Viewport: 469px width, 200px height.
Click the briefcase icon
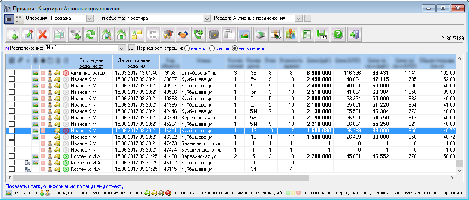click(214, 34)
